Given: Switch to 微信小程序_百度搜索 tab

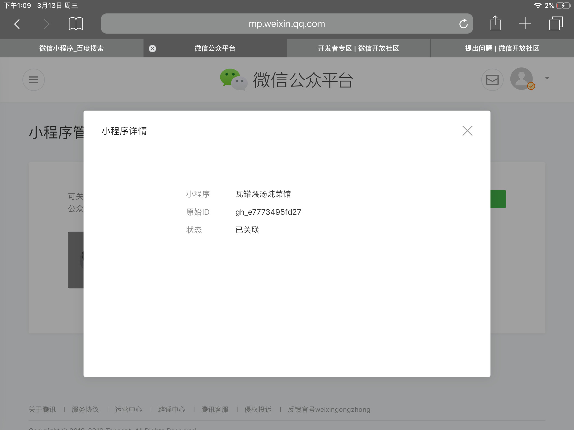Looking at the screenshot, I should pyautogui.click(x=71, y=48).
